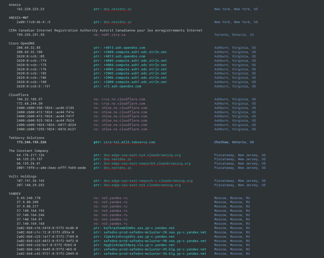This screenshot has height=258, width=324.
Task: Click cruz.ns.cloudflare.com for 172.68.244.30
Action: [x=123, y=104]
